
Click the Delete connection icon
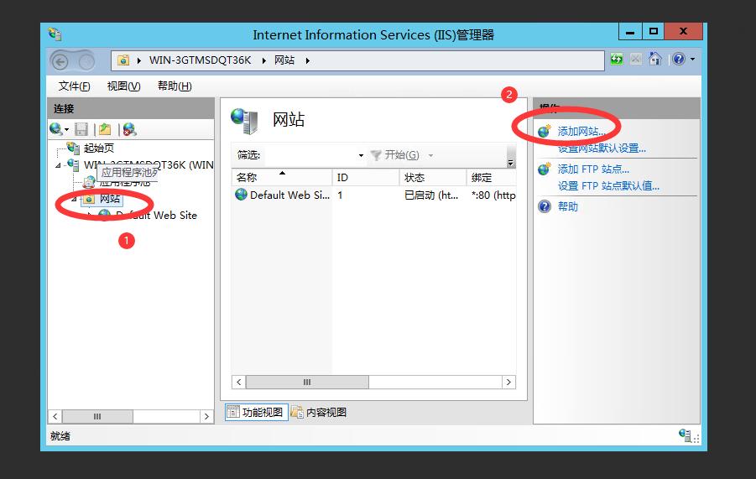129,129
